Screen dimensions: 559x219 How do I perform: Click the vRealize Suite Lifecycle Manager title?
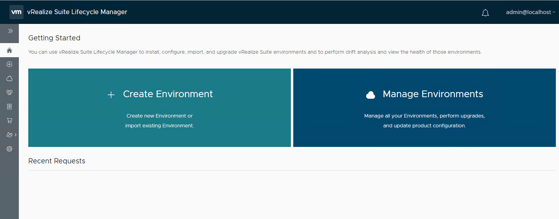(x=77, y=12)
